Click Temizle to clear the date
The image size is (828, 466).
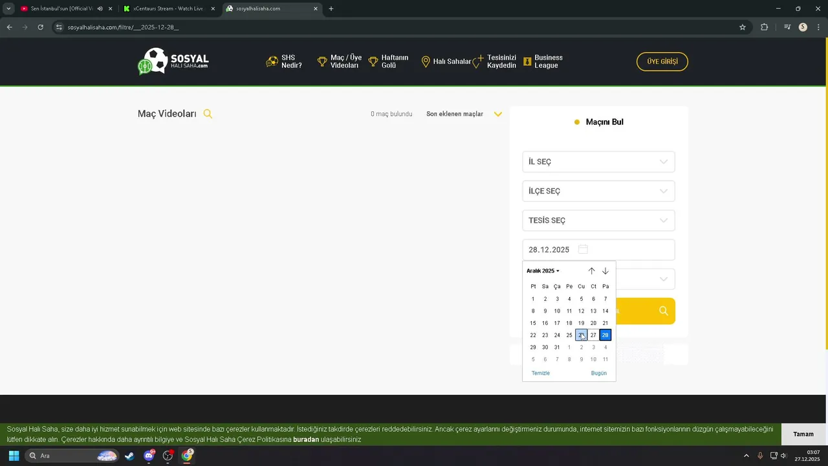541,373
